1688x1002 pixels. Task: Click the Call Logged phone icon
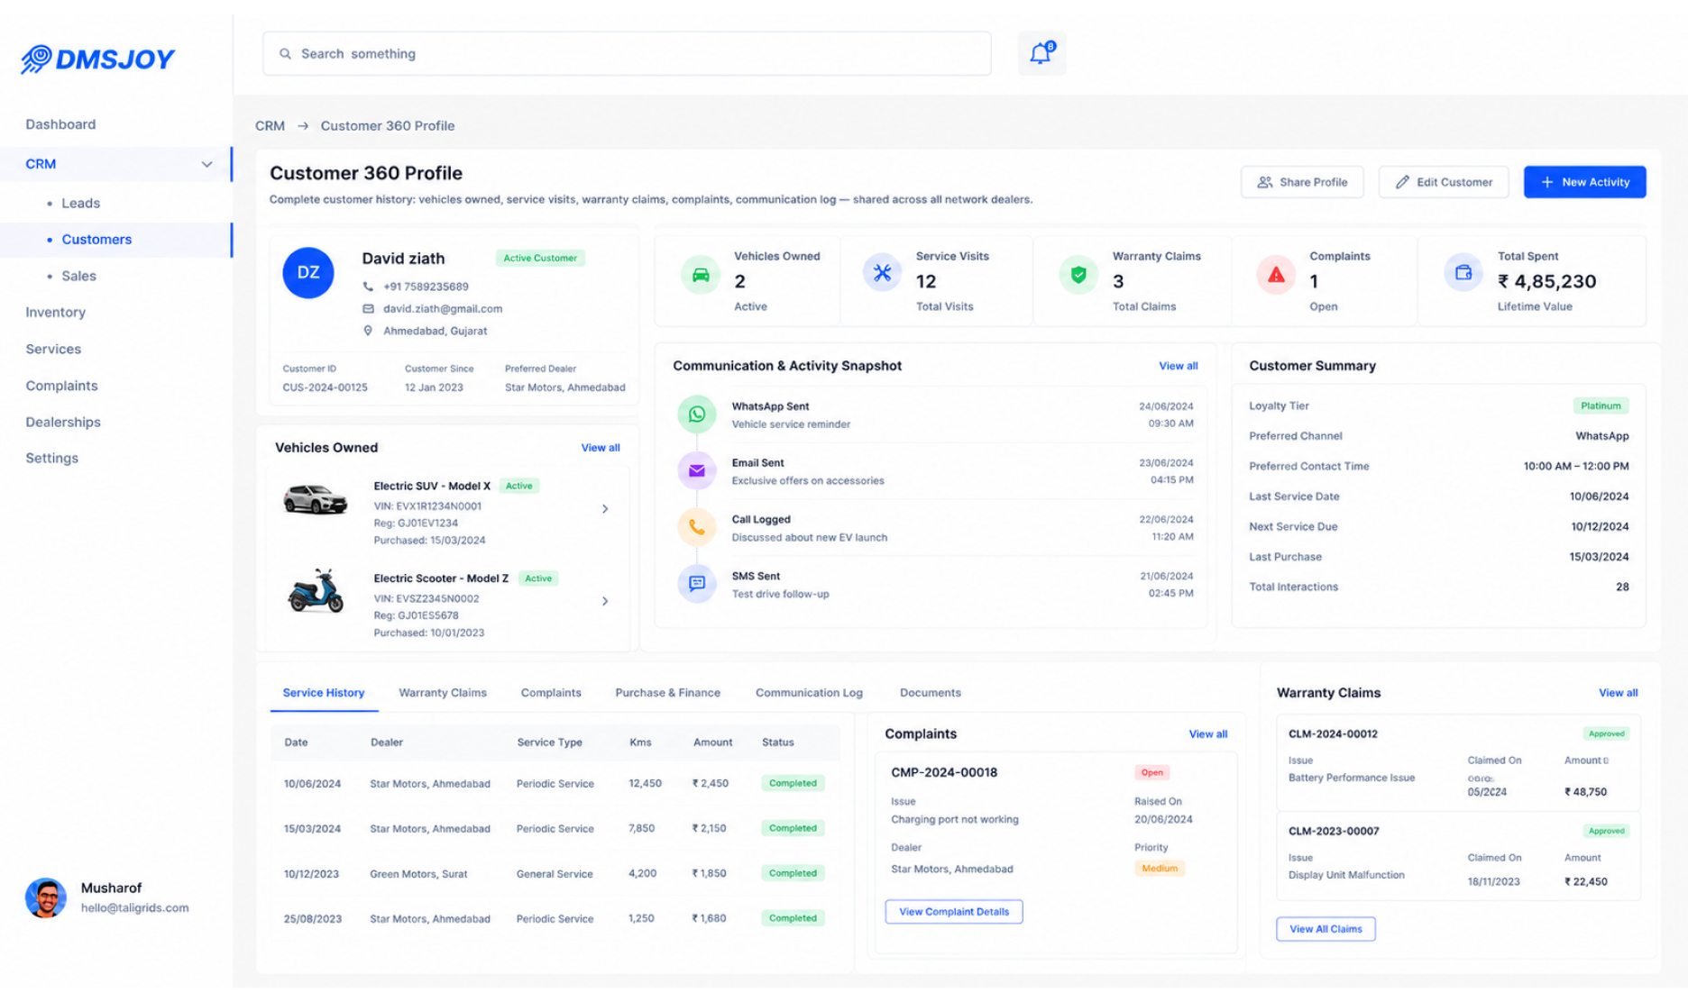click(x=697, y=527)
